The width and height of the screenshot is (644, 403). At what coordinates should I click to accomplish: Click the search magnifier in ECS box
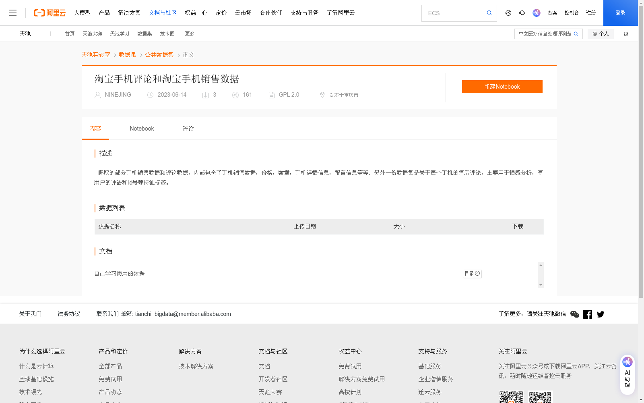coord(489,13)
